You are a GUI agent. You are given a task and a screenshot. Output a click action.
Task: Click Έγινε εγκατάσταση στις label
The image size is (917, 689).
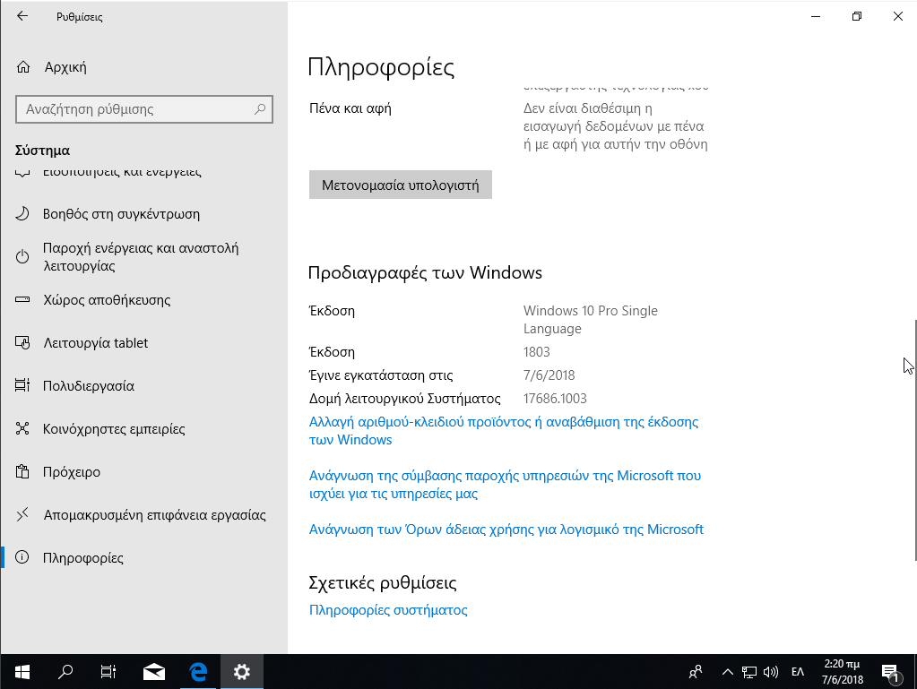(381, 375)
